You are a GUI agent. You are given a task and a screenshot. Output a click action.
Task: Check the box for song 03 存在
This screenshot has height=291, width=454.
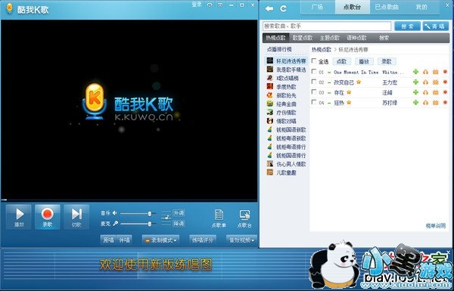pyautogui.click(x=313, y=91)
